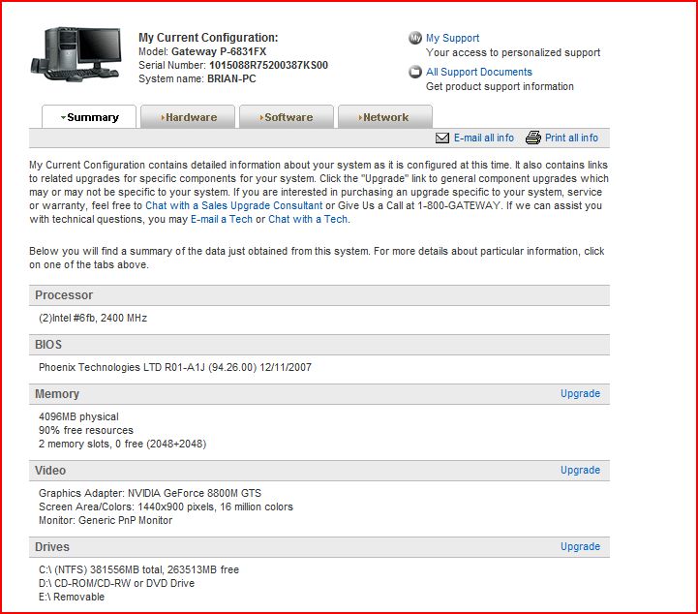Click the Chat with a Tech link

click(308, 220)
